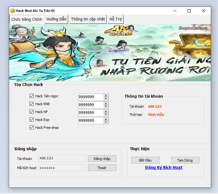Open the Đăng Ký Kích Hoạt link

[164, 168]
